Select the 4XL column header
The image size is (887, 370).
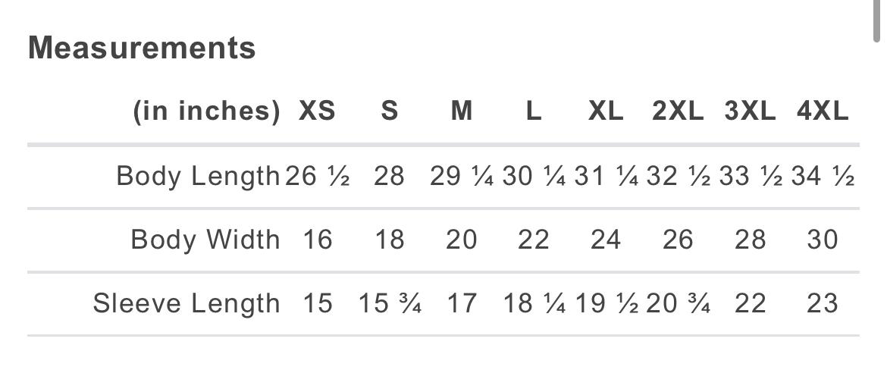point(823,111)
